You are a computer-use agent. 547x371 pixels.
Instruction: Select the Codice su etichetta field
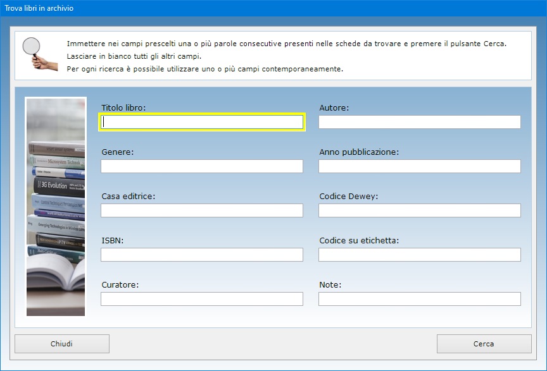click(x=419, y=255)
